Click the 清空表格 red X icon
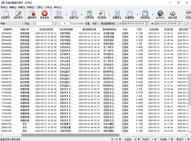This screenshot has height=141, width=191. click(x=44, y=14)
